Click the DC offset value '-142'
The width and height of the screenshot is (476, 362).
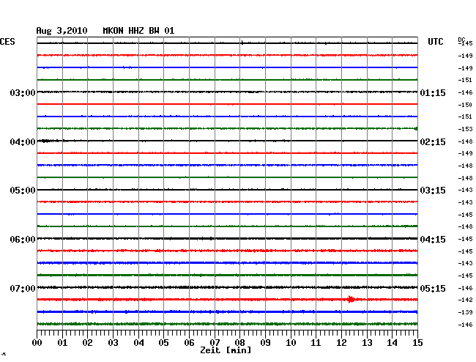465,300
